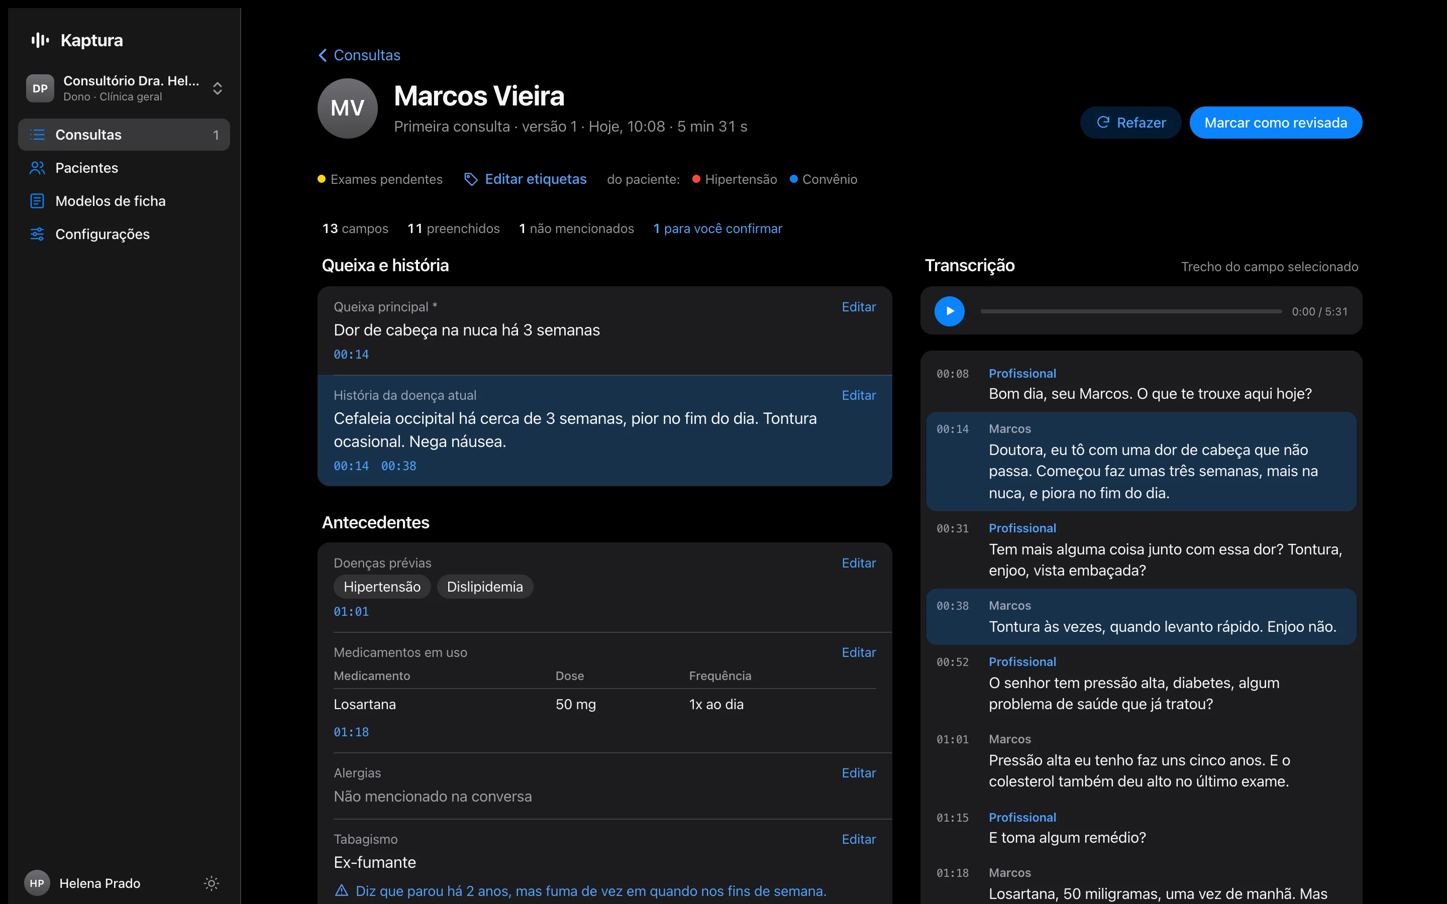Click the Exames pendentes tag

380,179
